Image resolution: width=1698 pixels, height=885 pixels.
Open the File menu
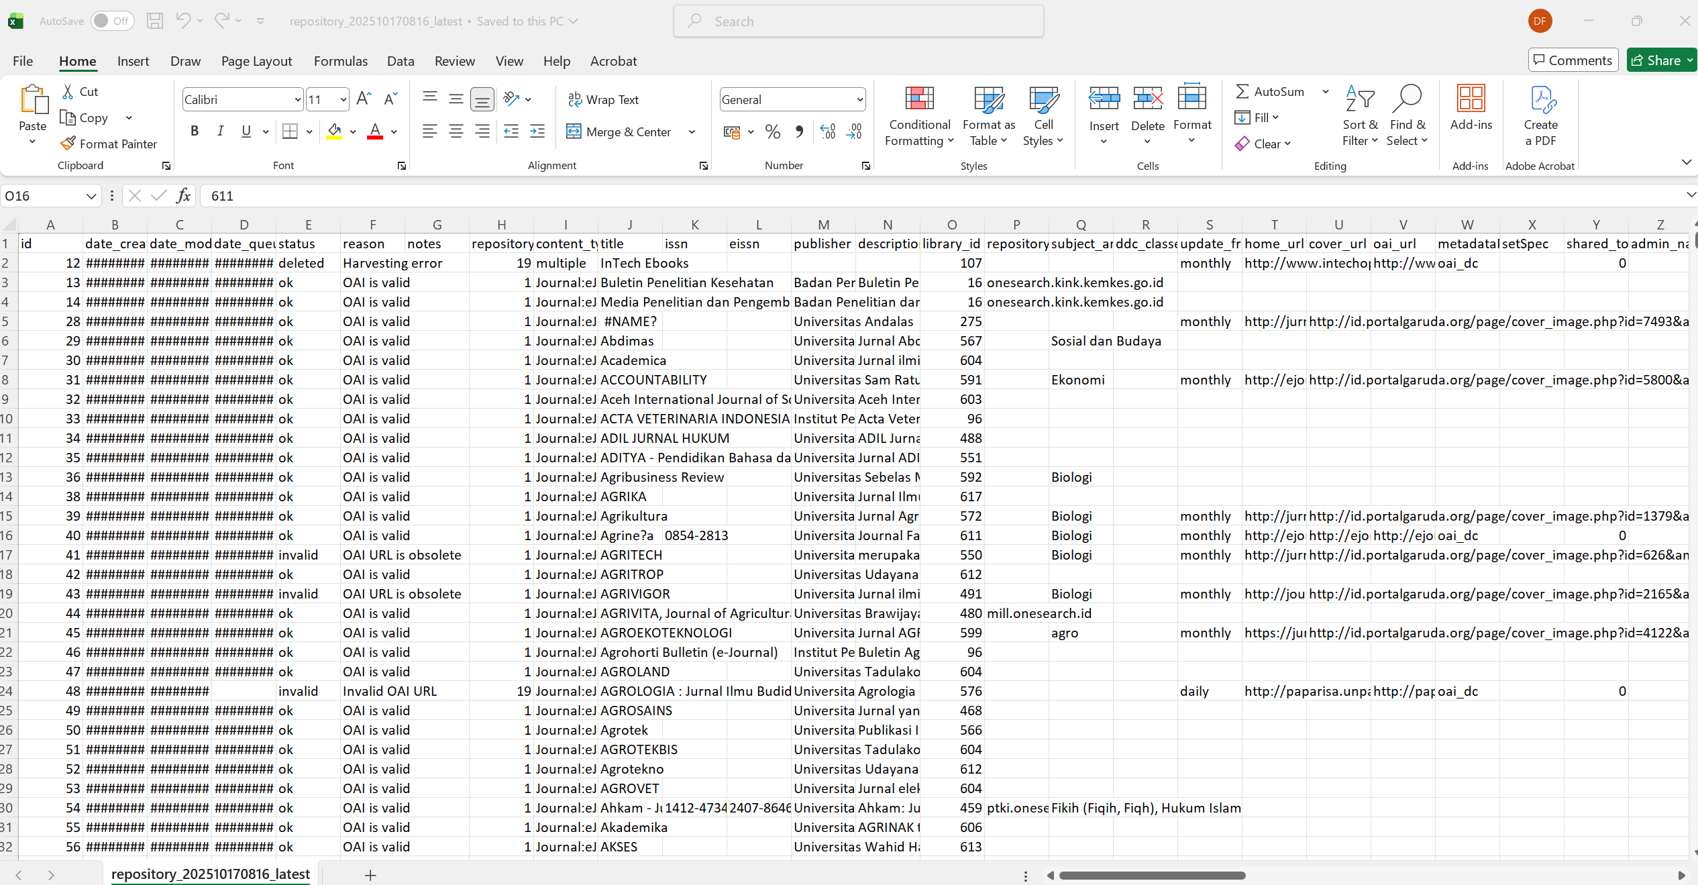[23, 61]
